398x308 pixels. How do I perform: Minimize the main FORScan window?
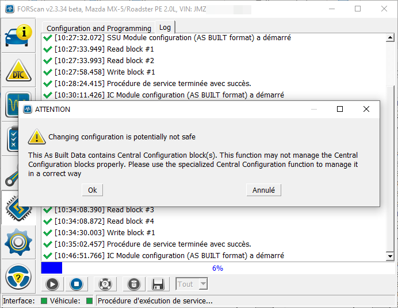[x=332, y=9]
